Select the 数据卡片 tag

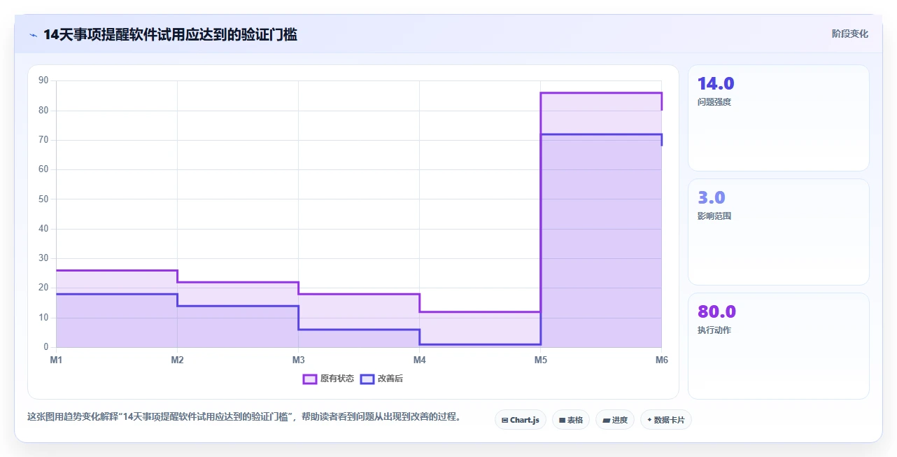[665, 420]
